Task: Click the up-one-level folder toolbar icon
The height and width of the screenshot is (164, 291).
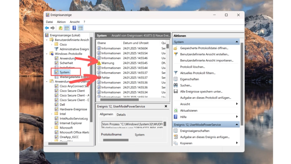Action: pos(61,28)
